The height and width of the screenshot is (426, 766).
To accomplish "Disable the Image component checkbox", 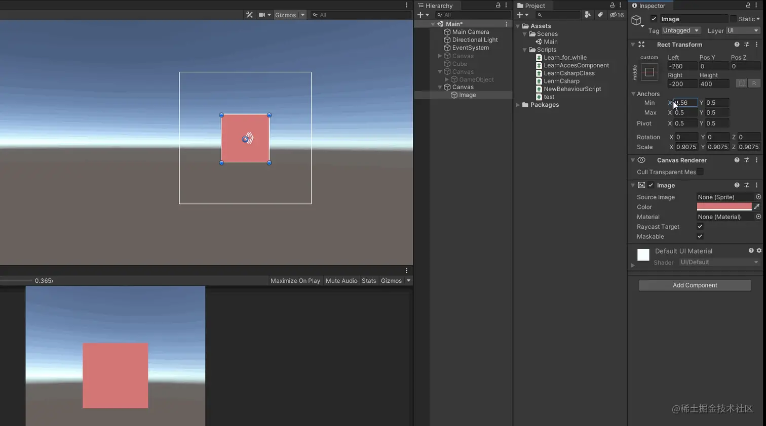I will click(651, 185).
